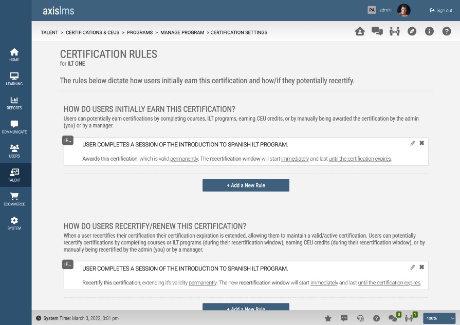Open help question mark in top toolbar

click(446, 31)
